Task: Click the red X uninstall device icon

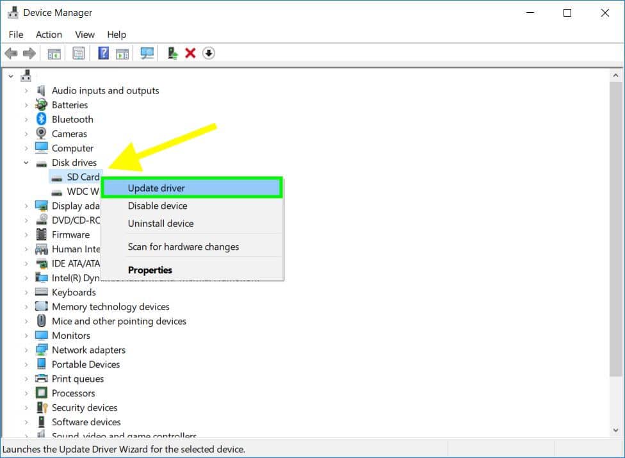Action: tap(190, 53)
